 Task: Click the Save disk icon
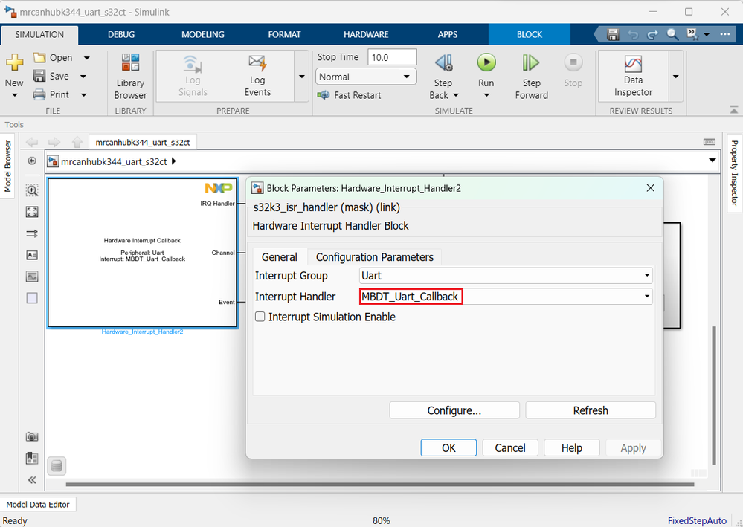pos(39,76)
